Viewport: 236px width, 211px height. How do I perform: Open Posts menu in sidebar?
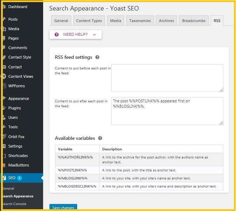click(x=13, y=19)
